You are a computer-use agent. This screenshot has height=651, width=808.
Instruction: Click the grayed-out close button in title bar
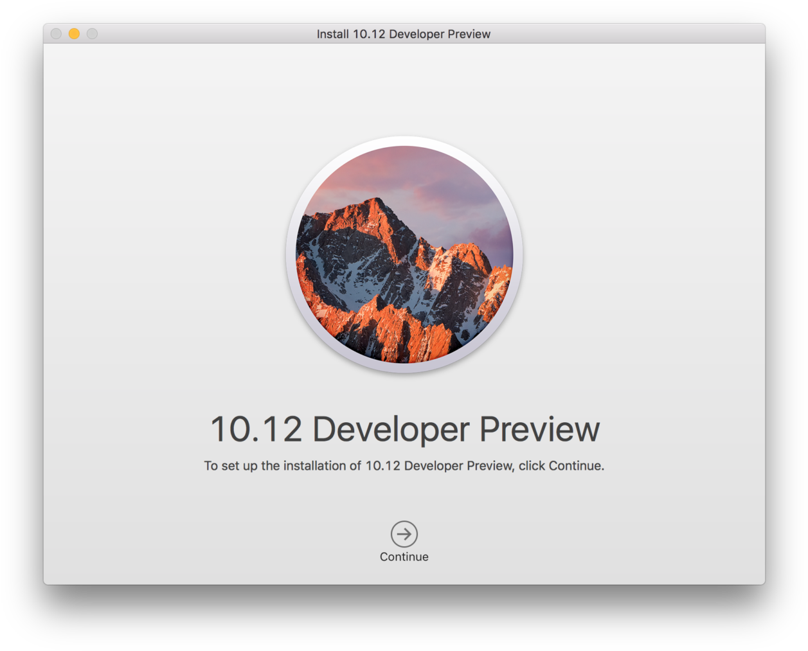[57, 34]
